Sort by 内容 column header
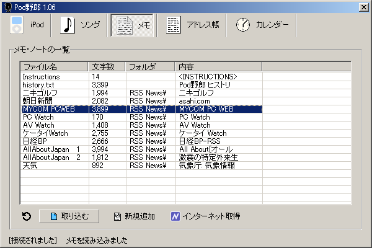This screenshot has width=372, height=248. point(218,67)
